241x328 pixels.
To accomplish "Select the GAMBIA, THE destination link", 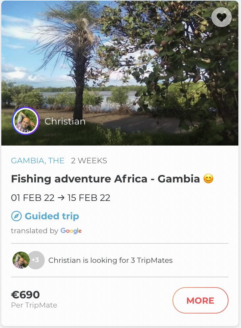I will (38, 161).
